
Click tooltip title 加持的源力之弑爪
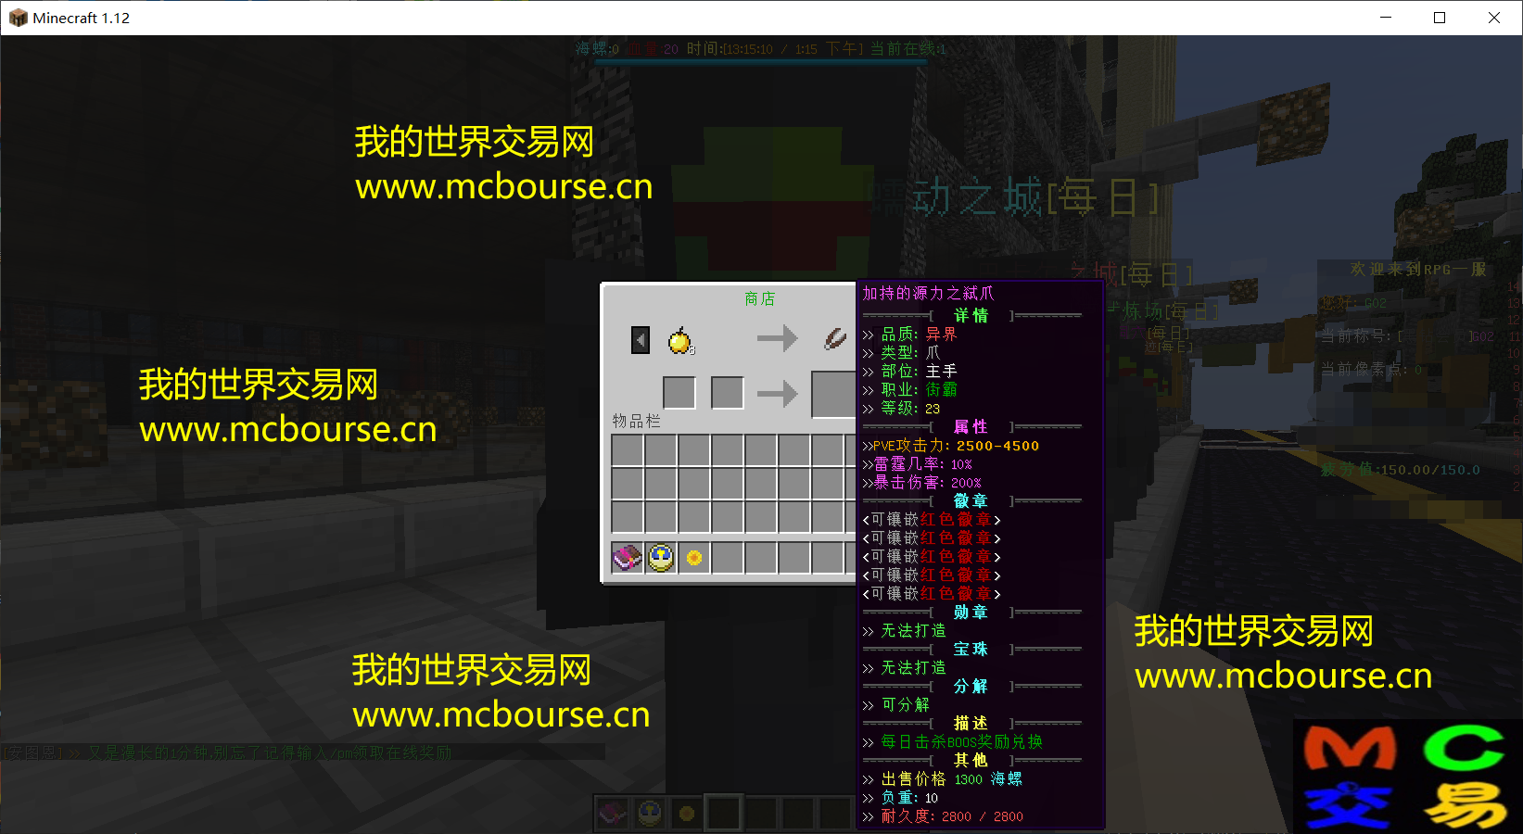click(928, 293)
